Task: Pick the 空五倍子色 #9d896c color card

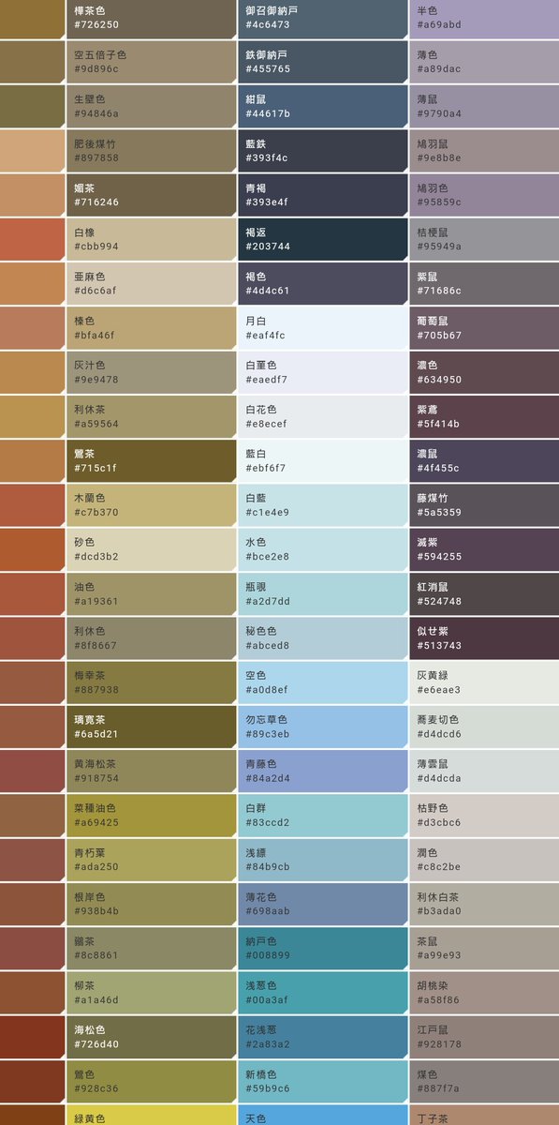Action: pos(151,62)
